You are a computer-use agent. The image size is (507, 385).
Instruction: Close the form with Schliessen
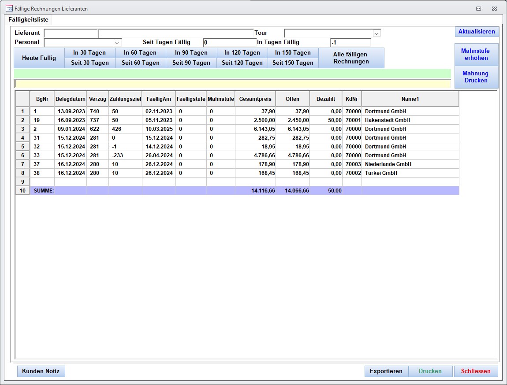(x=475, y=371)
